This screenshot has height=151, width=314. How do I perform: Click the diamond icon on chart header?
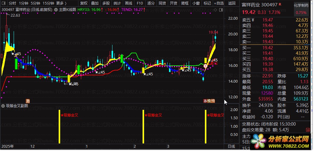coord(216,10)
